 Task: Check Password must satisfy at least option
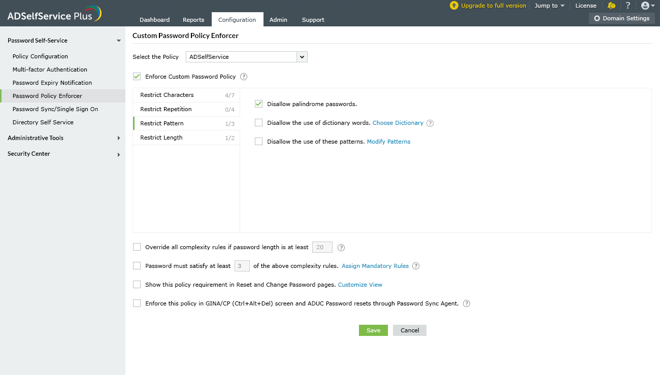pyautogui.click(x=137, y=266)
